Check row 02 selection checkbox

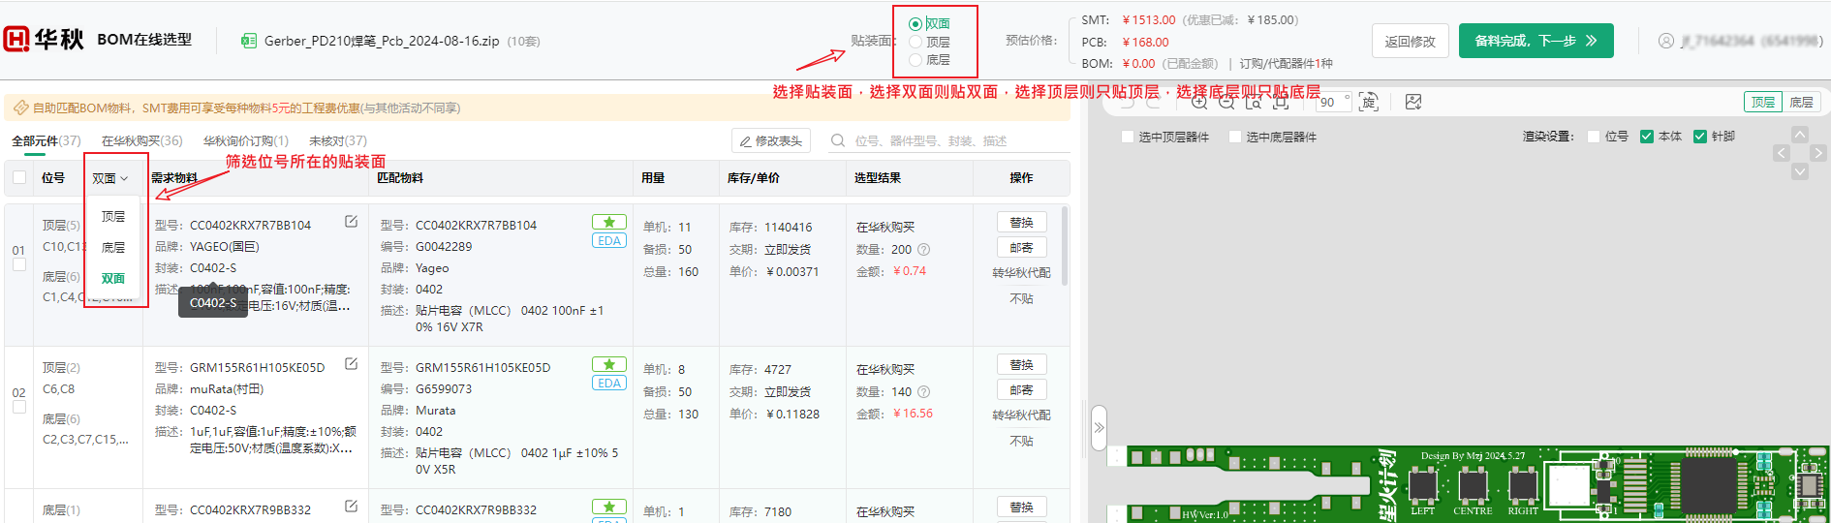(x=18, y=407)
